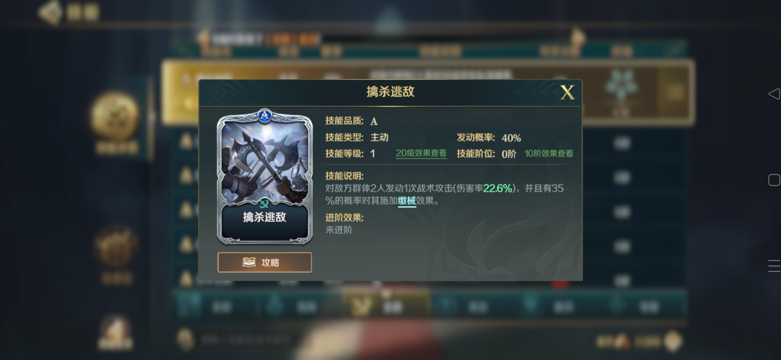The height and width of the screenshot is (360, 781).
Task: Tap the Android back triangle button
Action: pyautogui.click(x=774, y=94)
